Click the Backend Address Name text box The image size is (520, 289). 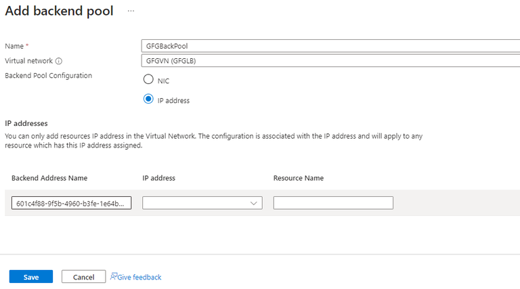[71, 203]
